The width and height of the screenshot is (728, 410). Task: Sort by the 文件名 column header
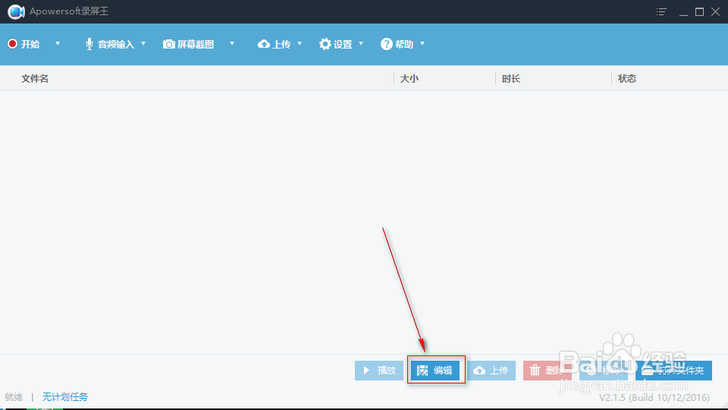pos(35,78)
